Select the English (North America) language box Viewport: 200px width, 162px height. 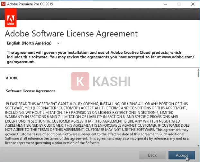pos(29,43)
